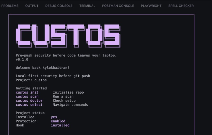Viewport: 212px width, 135px height.
Task: Click the 'custos init' command text
Action: tap(27, 93)
